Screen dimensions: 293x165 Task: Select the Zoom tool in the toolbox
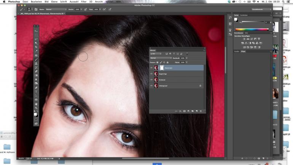[x=36, y=108]
